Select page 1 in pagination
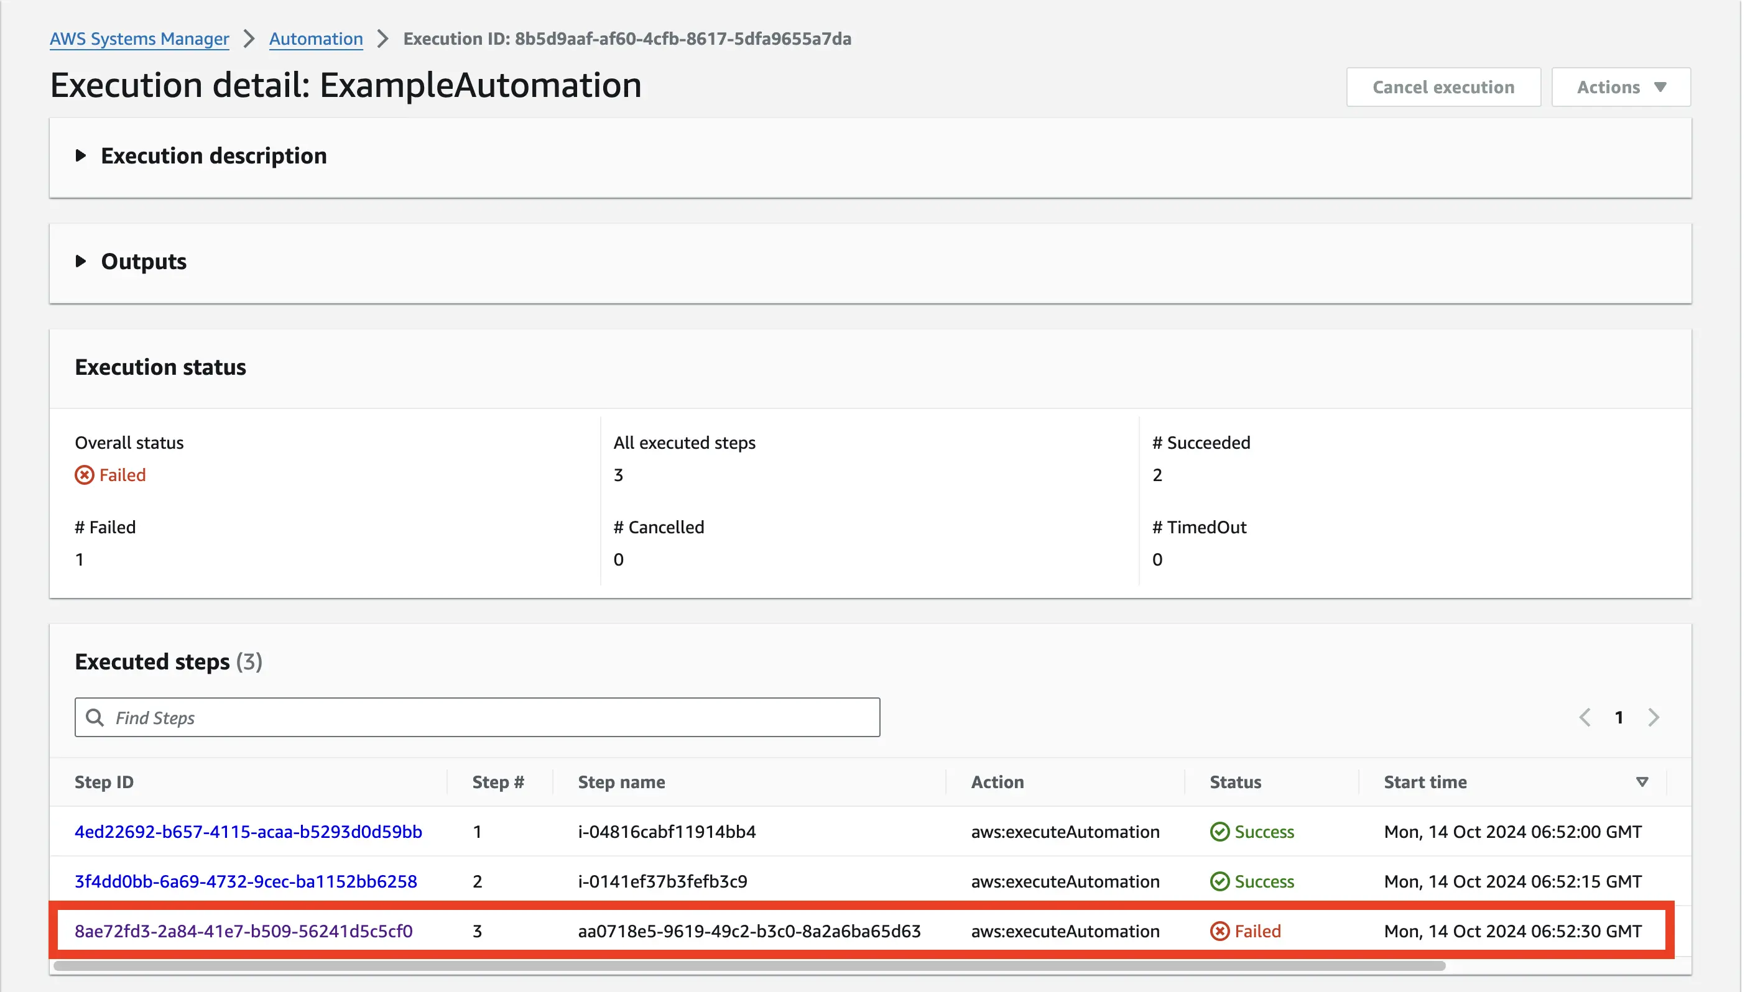The width and height of the screenshot is (1745, 992). (x=1619, y=717)
